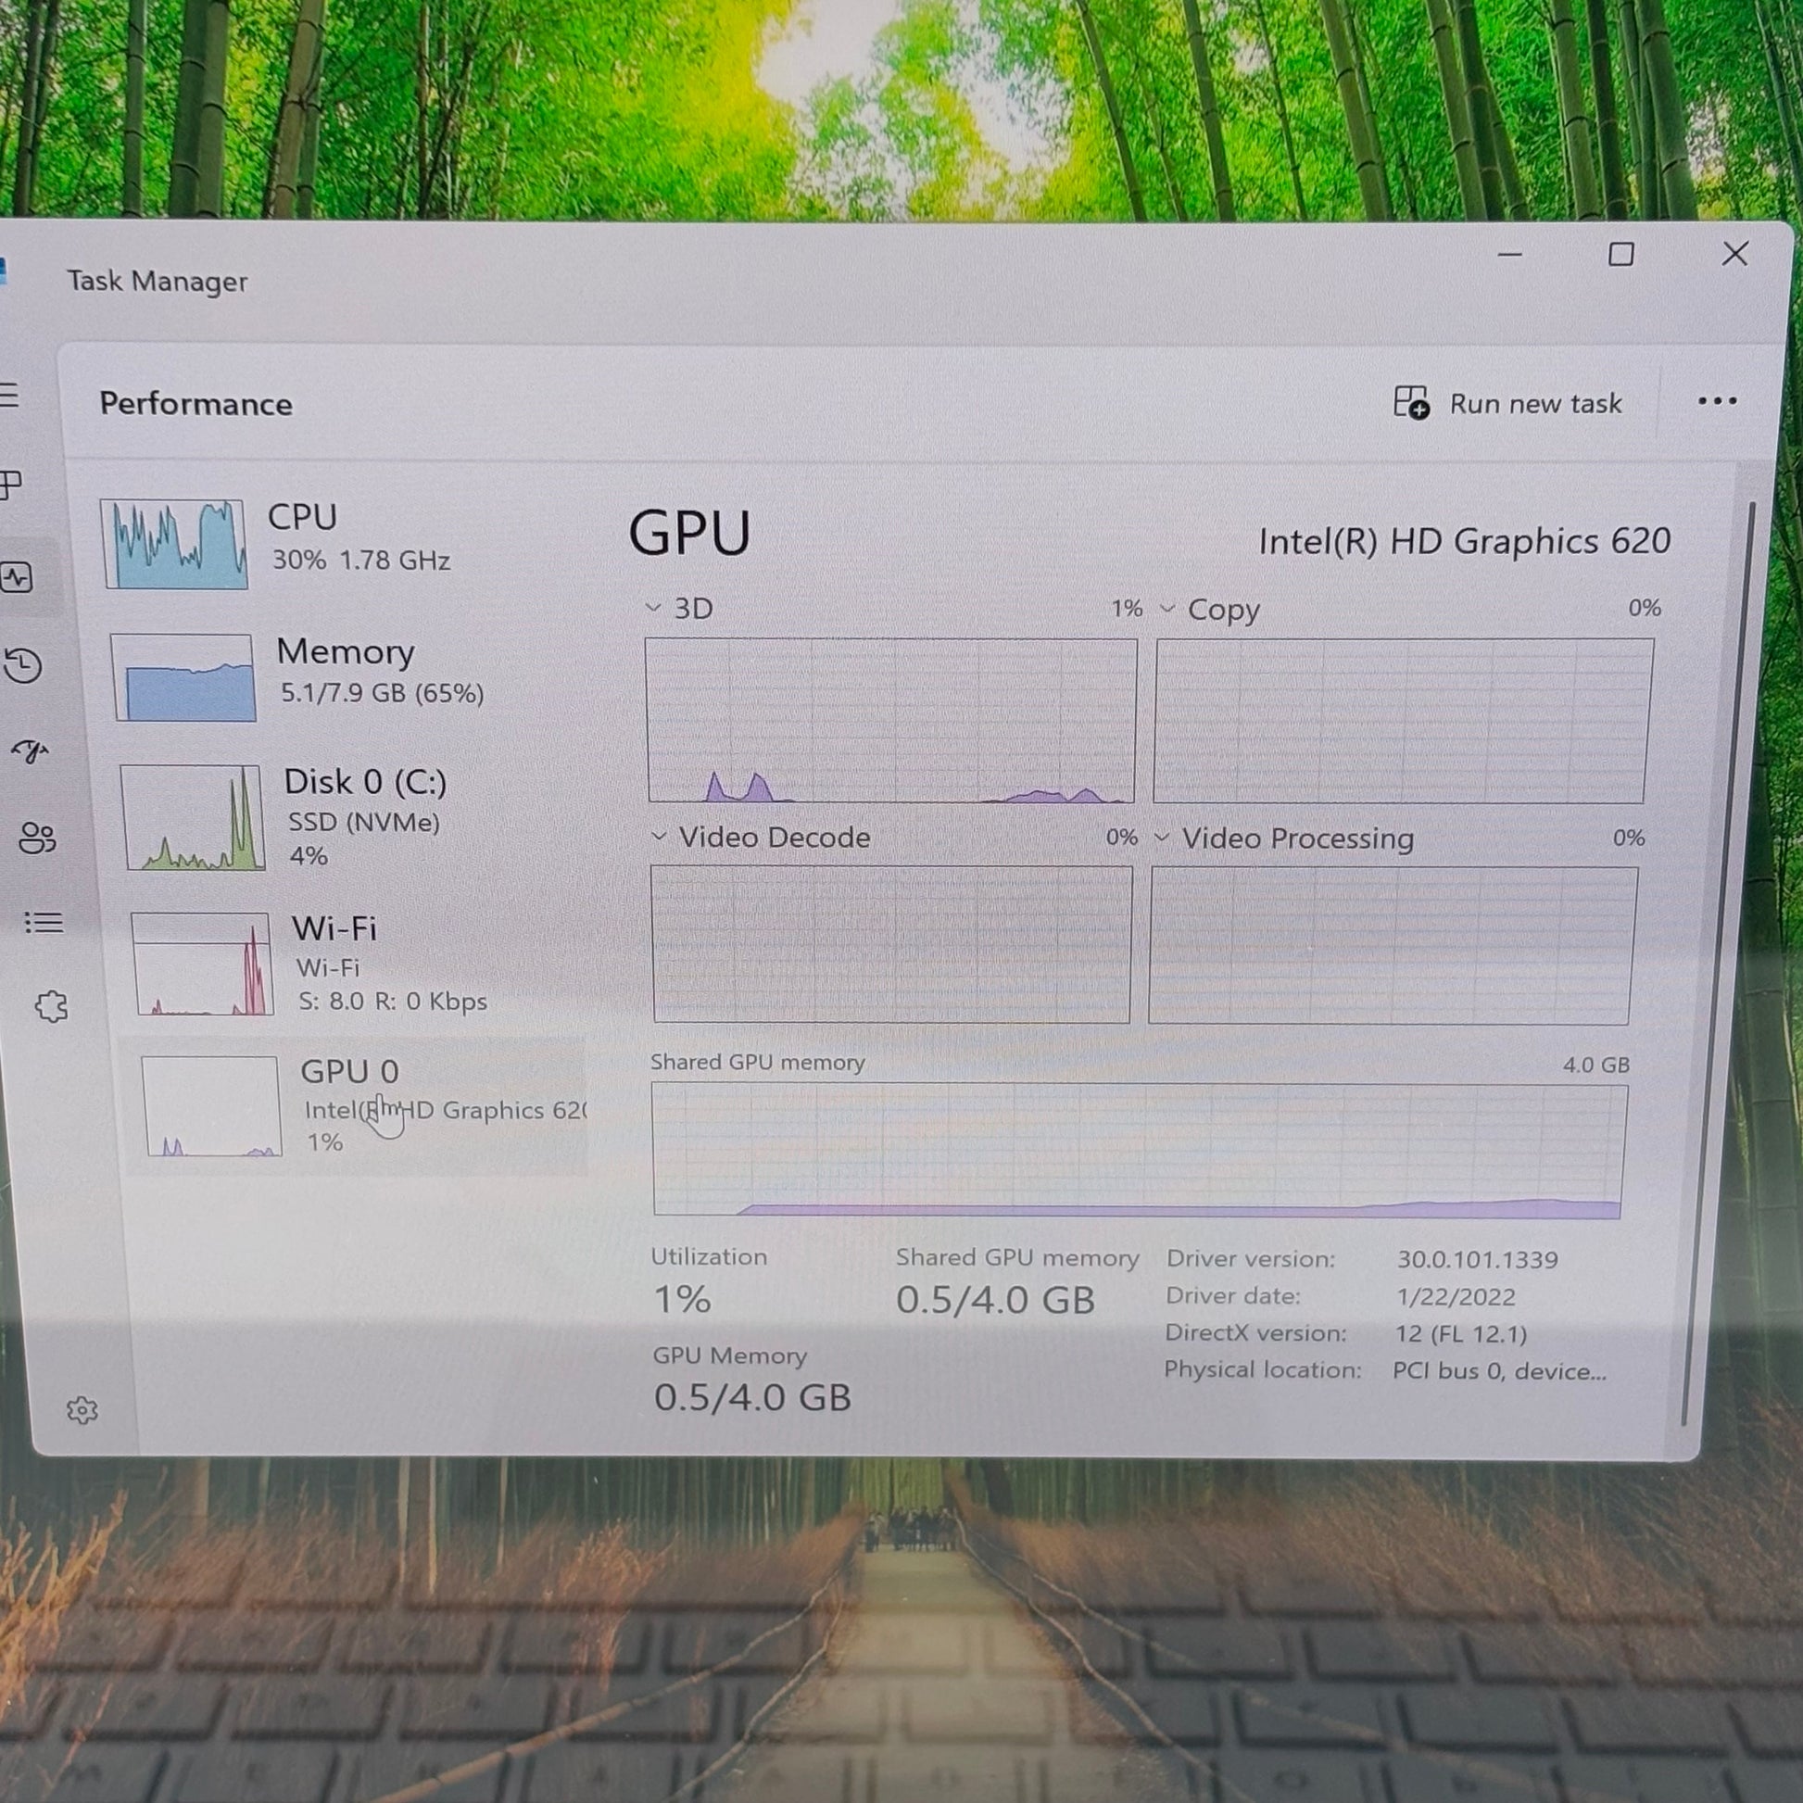The height and width of the screenshot is (1803, 1803).
Task: Expand the Video Decode engine dropdown
Action: point(659,836)
